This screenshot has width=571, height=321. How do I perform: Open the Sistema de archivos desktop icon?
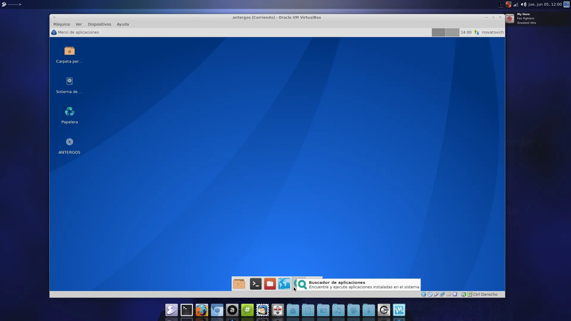pos(69,85)
